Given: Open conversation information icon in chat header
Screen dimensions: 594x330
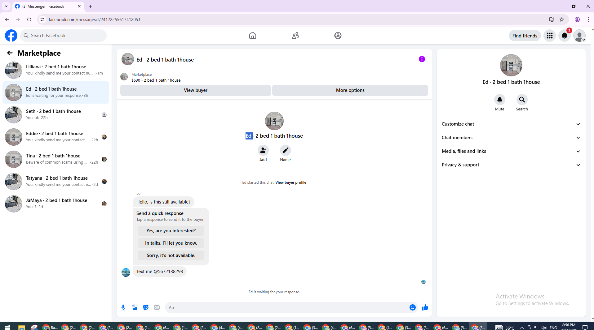Looking at the screenshot, I should (422, 59).
